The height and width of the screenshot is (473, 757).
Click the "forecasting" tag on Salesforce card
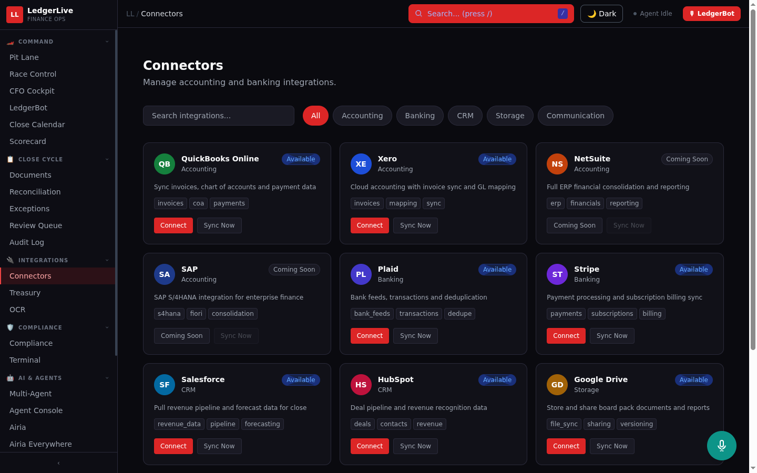pyautogui.click(x=262, y=424)
